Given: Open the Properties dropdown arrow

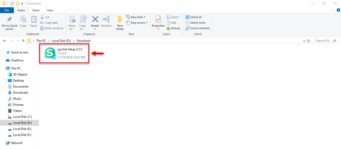Looking at the screenshot, I should click(158, 29).
